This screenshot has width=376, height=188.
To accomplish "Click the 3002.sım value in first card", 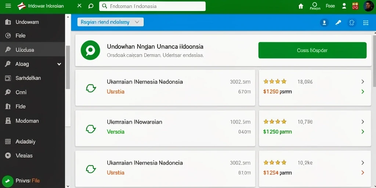I will [240, 82].
